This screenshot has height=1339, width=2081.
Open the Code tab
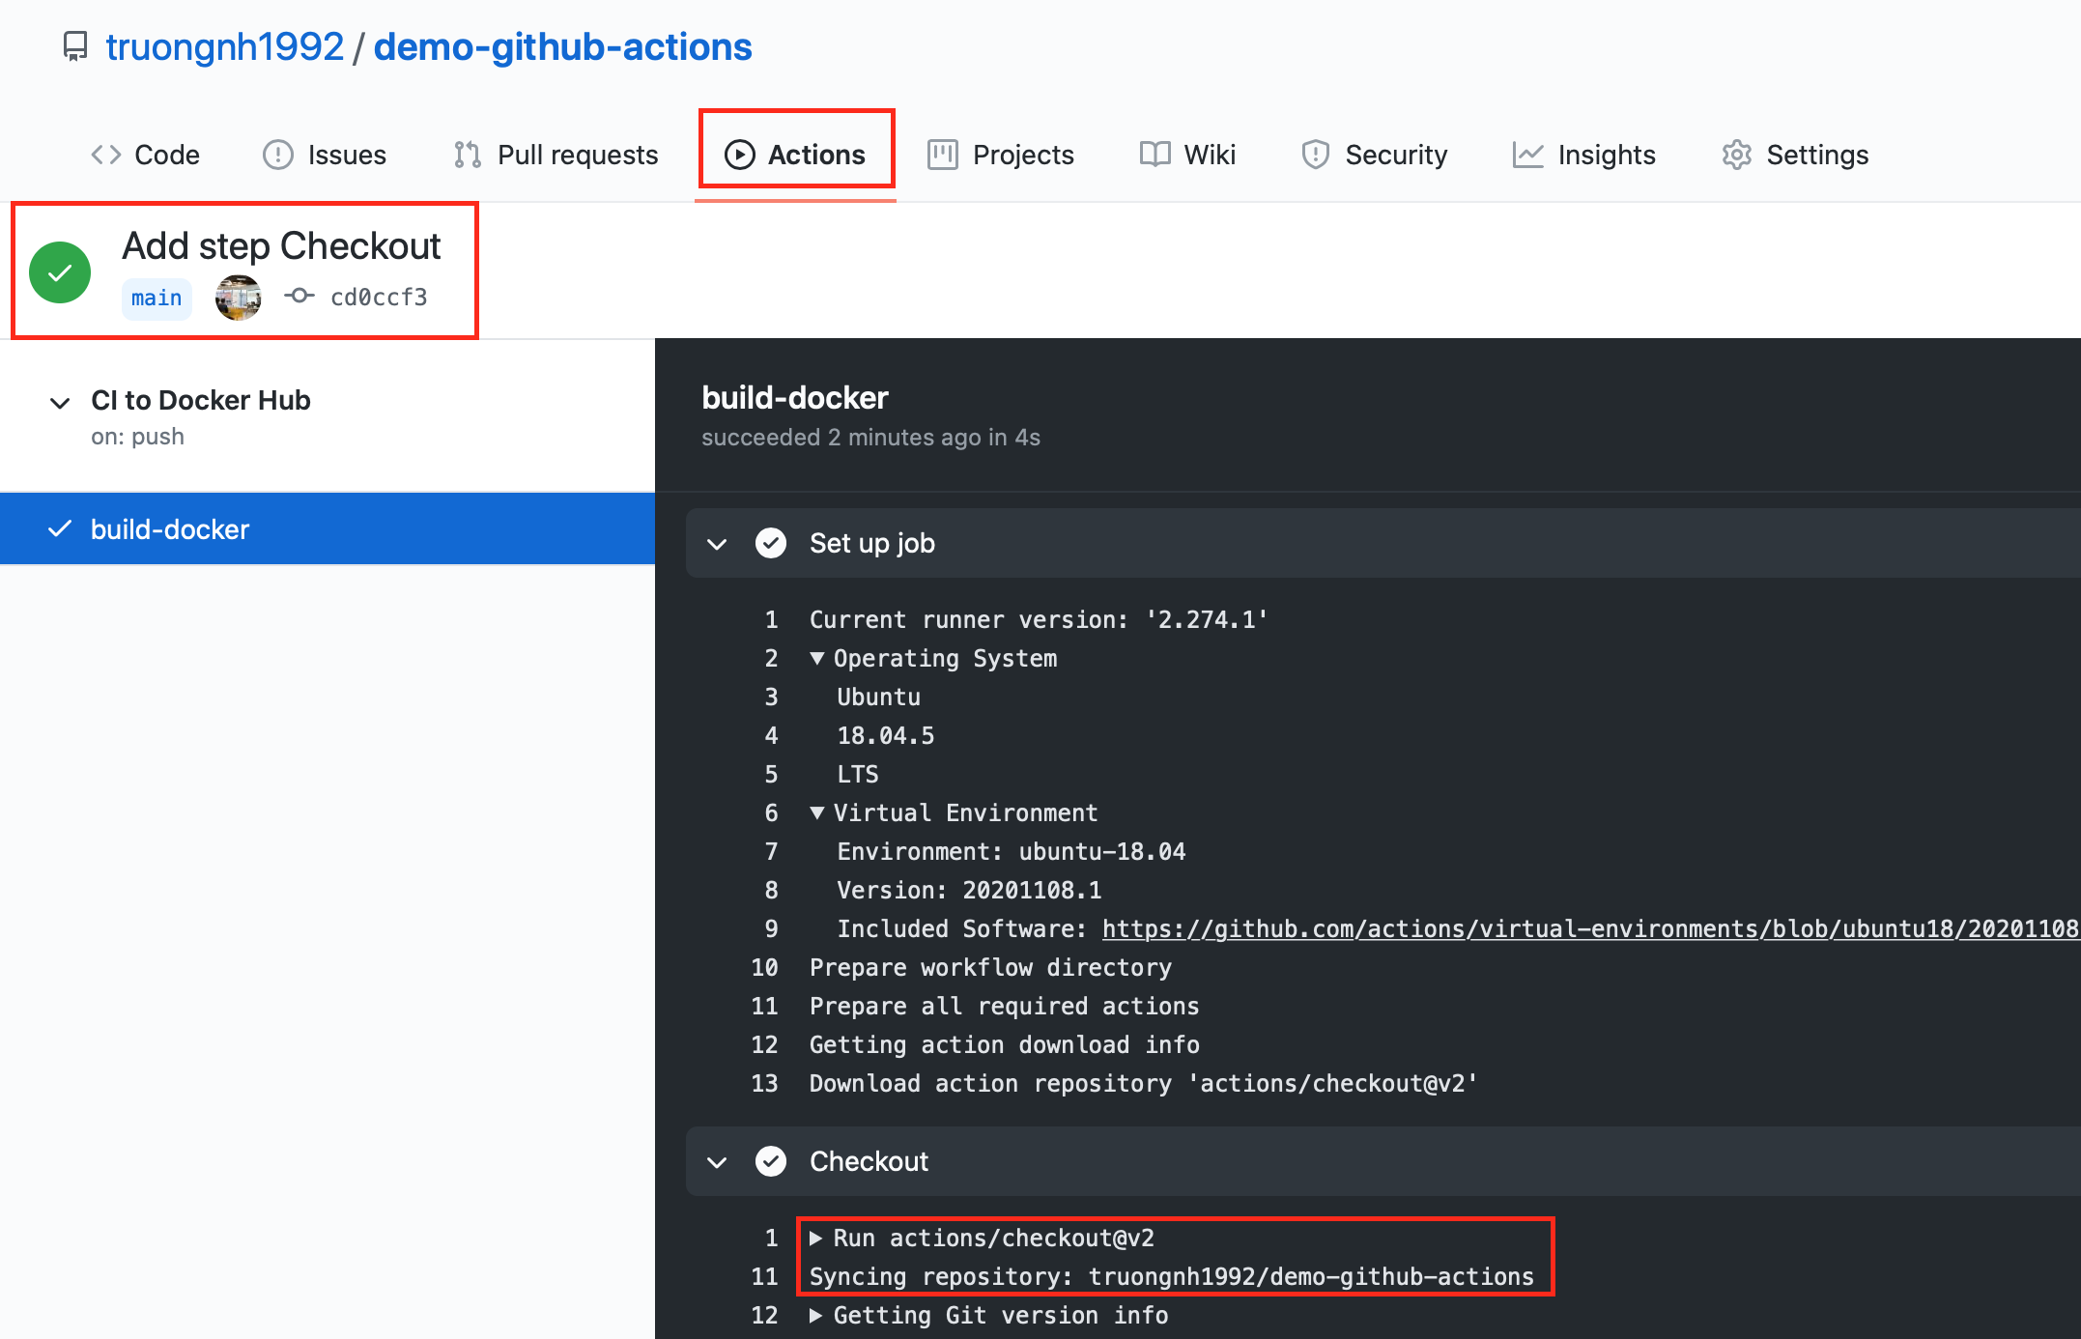tap(145, 155)
